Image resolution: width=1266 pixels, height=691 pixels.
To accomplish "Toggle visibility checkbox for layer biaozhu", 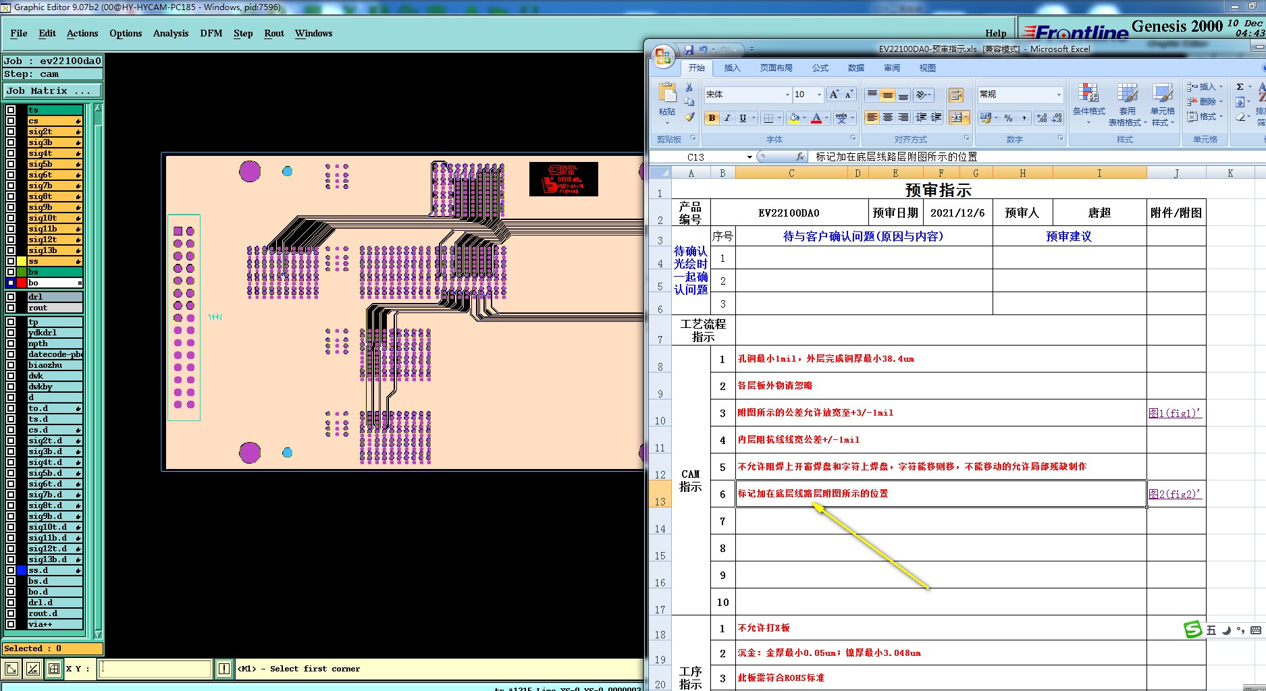I will click(11, 365).
